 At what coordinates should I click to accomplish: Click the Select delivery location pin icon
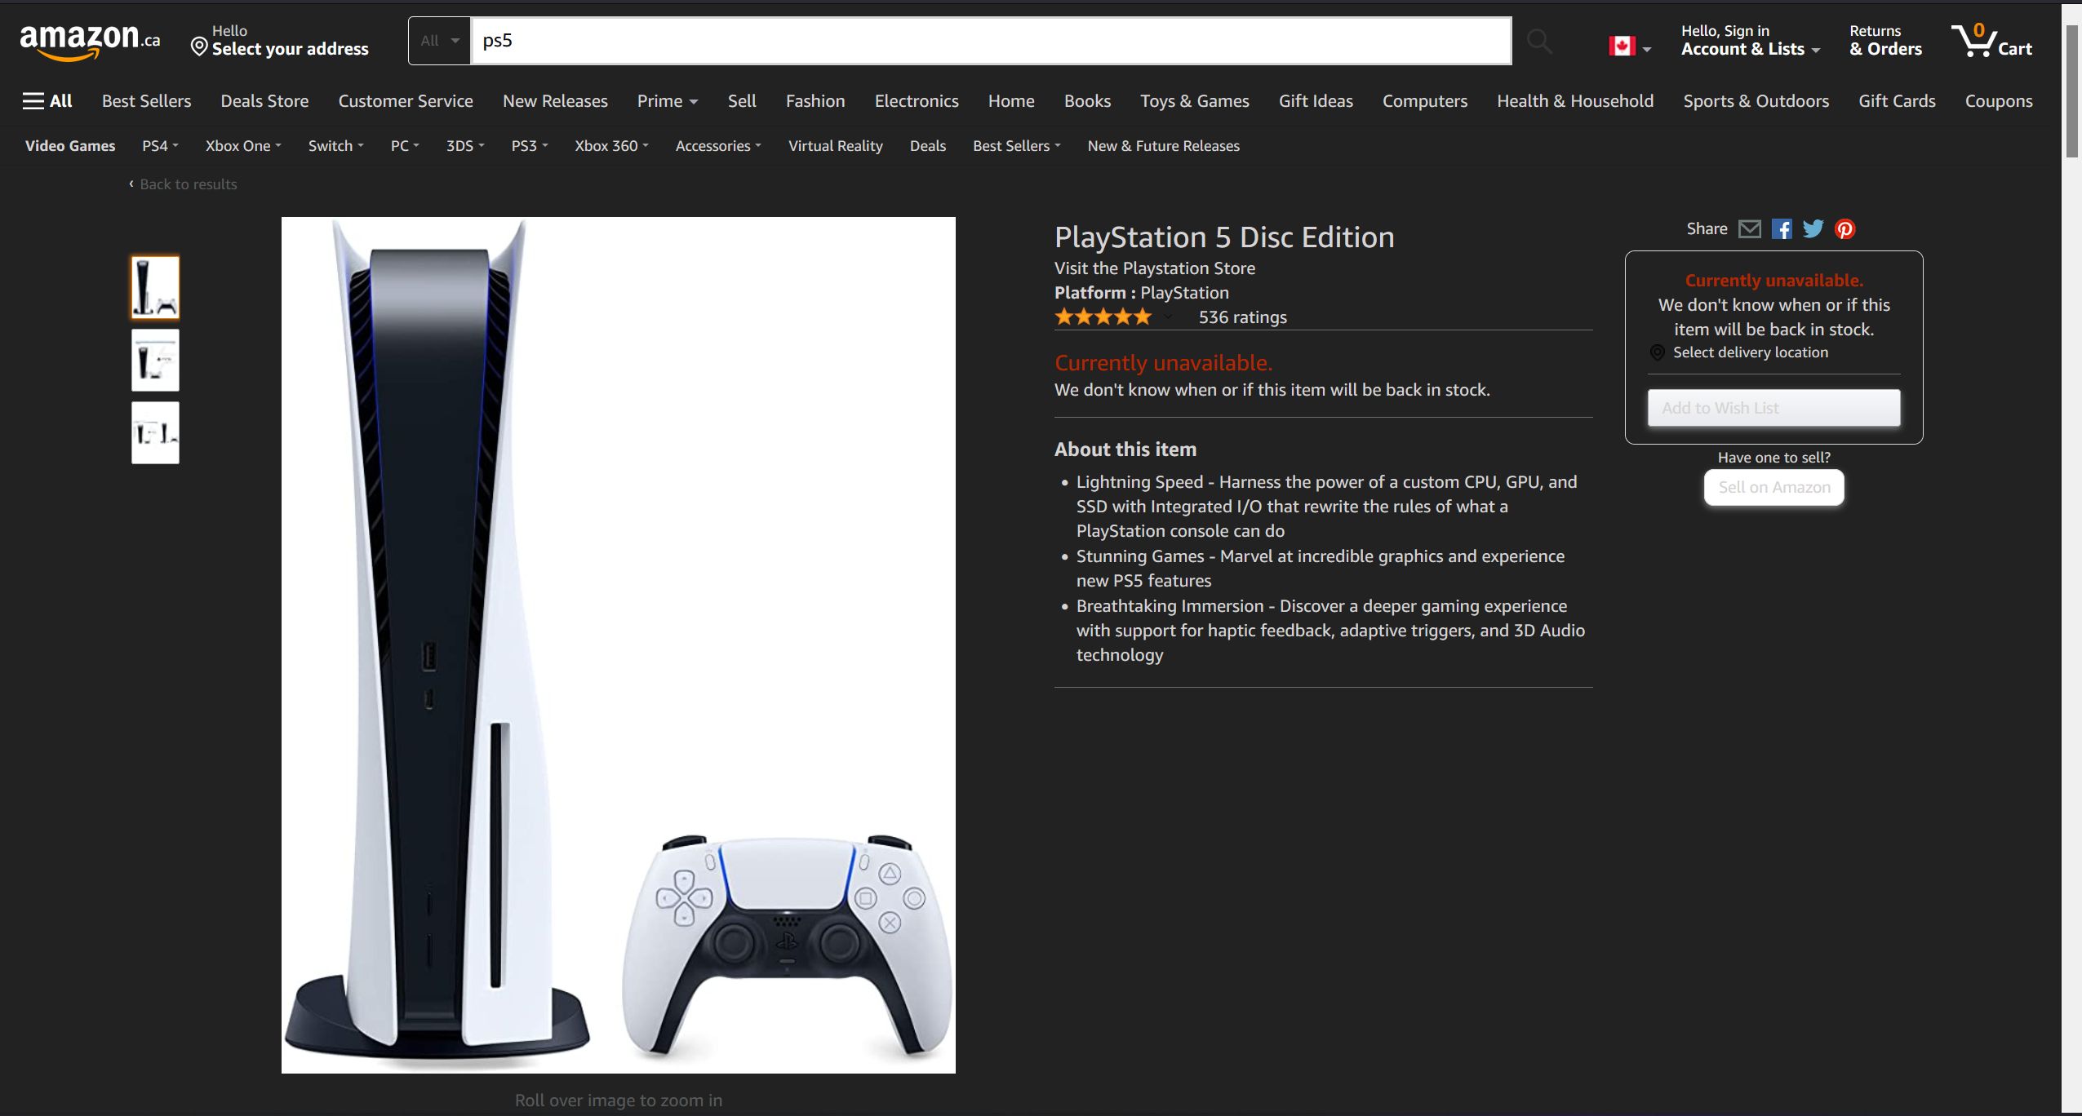click(x=1656, y=352)
